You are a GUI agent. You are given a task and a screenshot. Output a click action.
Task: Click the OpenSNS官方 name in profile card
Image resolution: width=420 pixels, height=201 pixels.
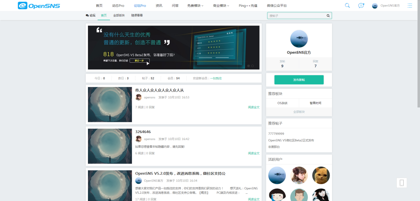pyautogui.click(x=299, y=52)
